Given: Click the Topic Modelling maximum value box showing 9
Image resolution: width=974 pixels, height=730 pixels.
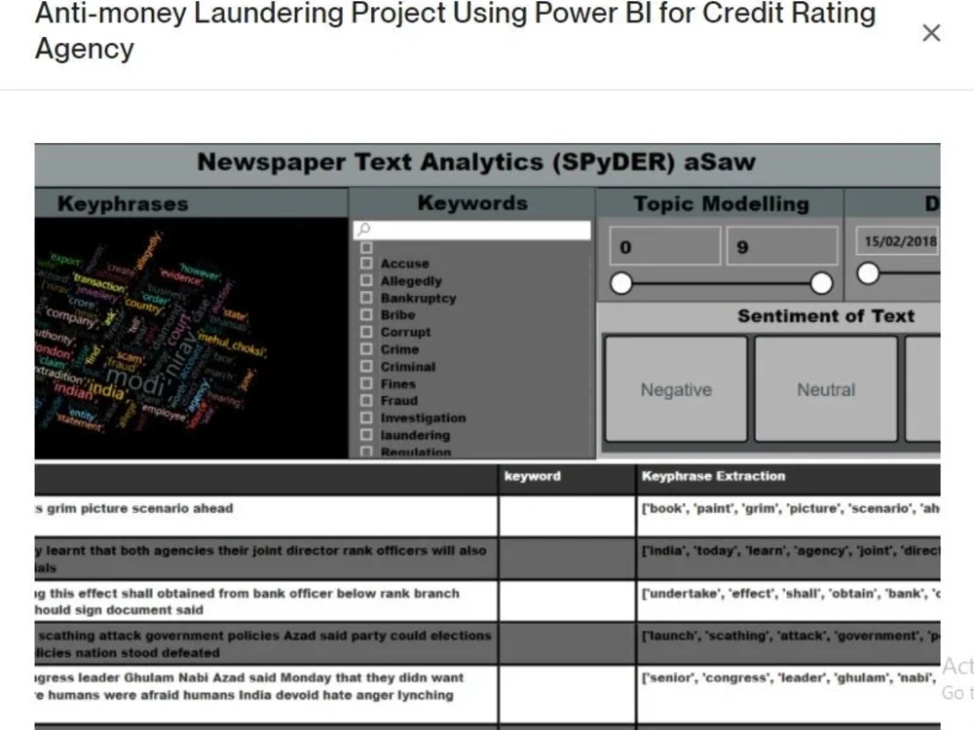Looking at the screenshot, I should tap(782, 246).
